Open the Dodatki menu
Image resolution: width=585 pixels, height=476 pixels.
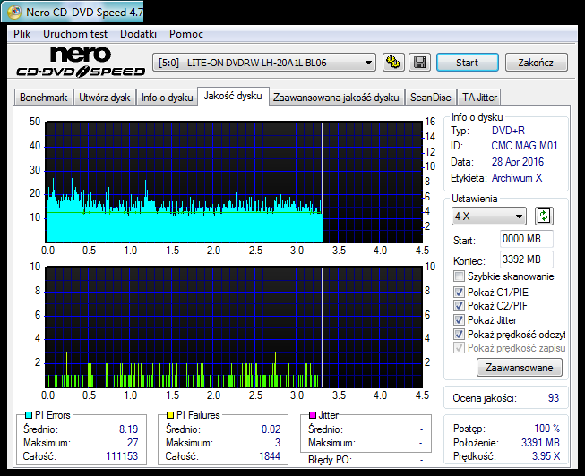[138, 34]
